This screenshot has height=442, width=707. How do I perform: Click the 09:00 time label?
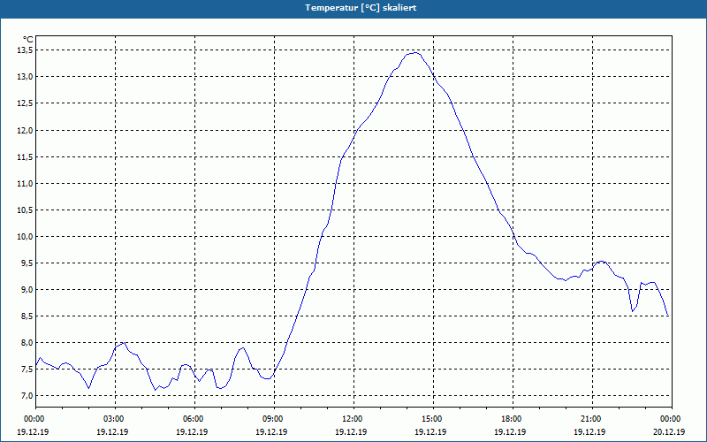[x=274, y=419]
